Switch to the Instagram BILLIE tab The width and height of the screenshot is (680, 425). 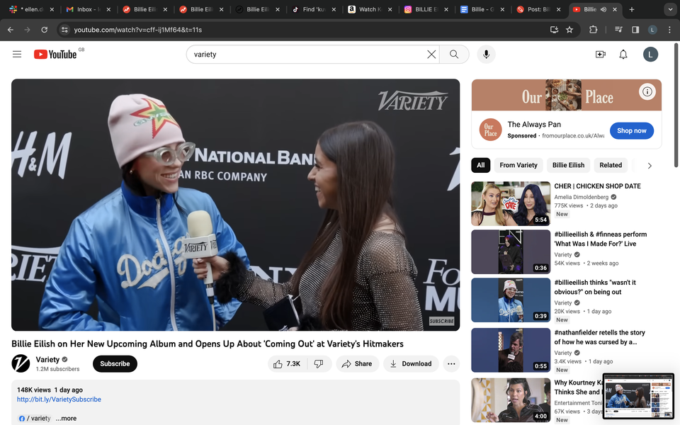[x=426, y=9]
